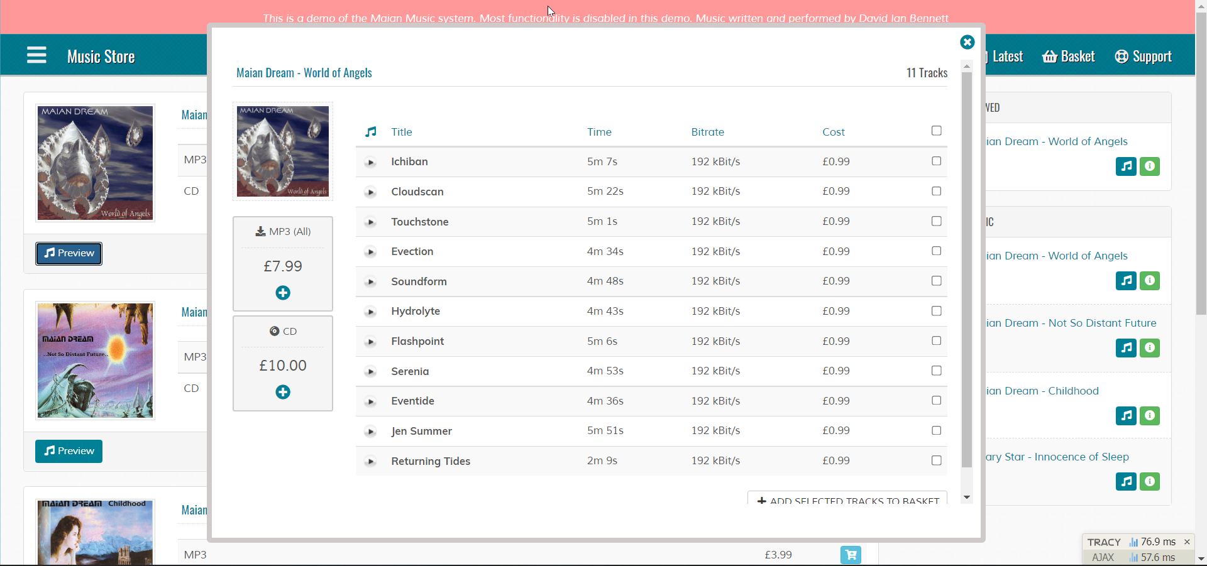The height and width of the screenshot is (566, 1207).
Task: Select all tracks with header checkbox
Action: click(936, 131)
